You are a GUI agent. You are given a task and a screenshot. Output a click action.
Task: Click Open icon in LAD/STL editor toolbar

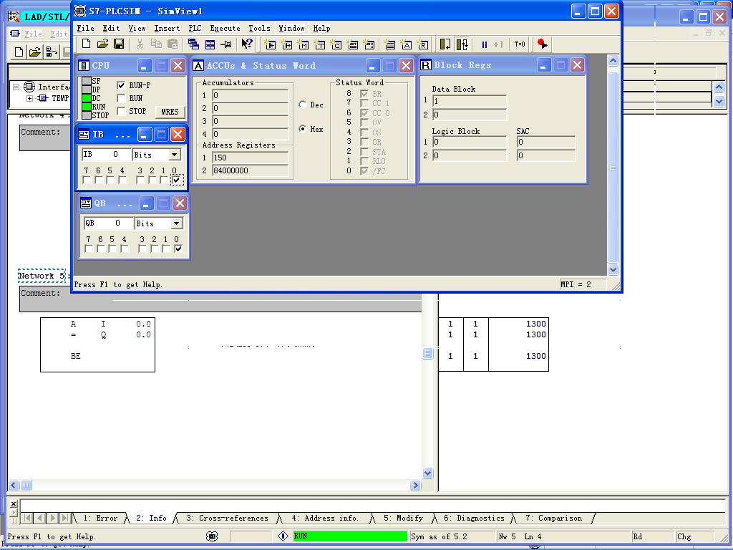point(34,52)
